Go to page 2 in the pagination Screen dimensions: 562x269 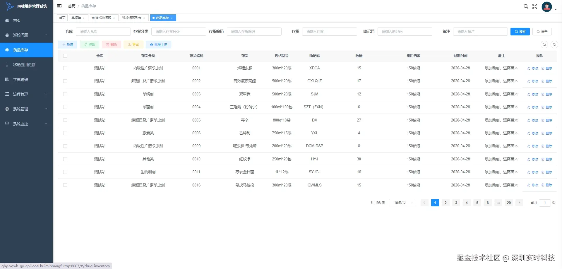click(446, 203)
